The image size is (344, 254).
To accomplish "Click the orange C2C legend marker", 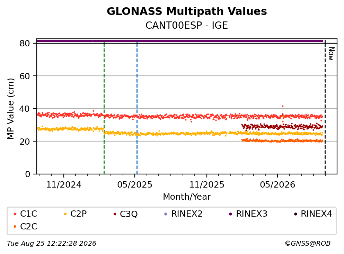I will coord(15,227).
